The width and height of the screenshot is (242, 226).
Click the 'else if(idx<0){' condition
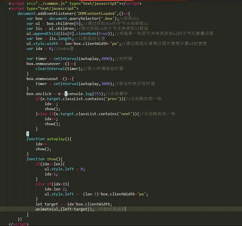coord(53,184)
